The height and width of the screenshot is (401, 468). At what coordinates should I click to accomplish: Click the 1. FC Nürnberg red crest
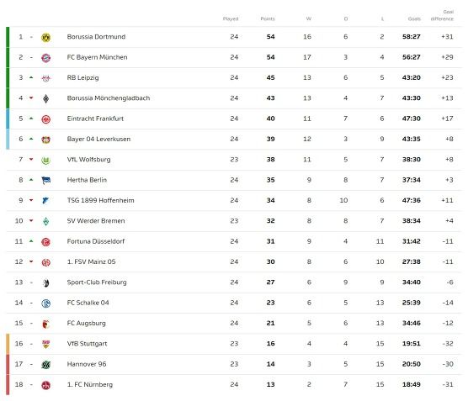[x=45, y=385]
